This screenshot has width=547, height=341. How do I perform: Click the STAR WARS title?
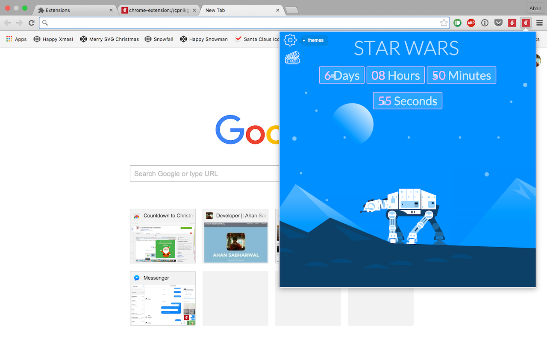406,48
